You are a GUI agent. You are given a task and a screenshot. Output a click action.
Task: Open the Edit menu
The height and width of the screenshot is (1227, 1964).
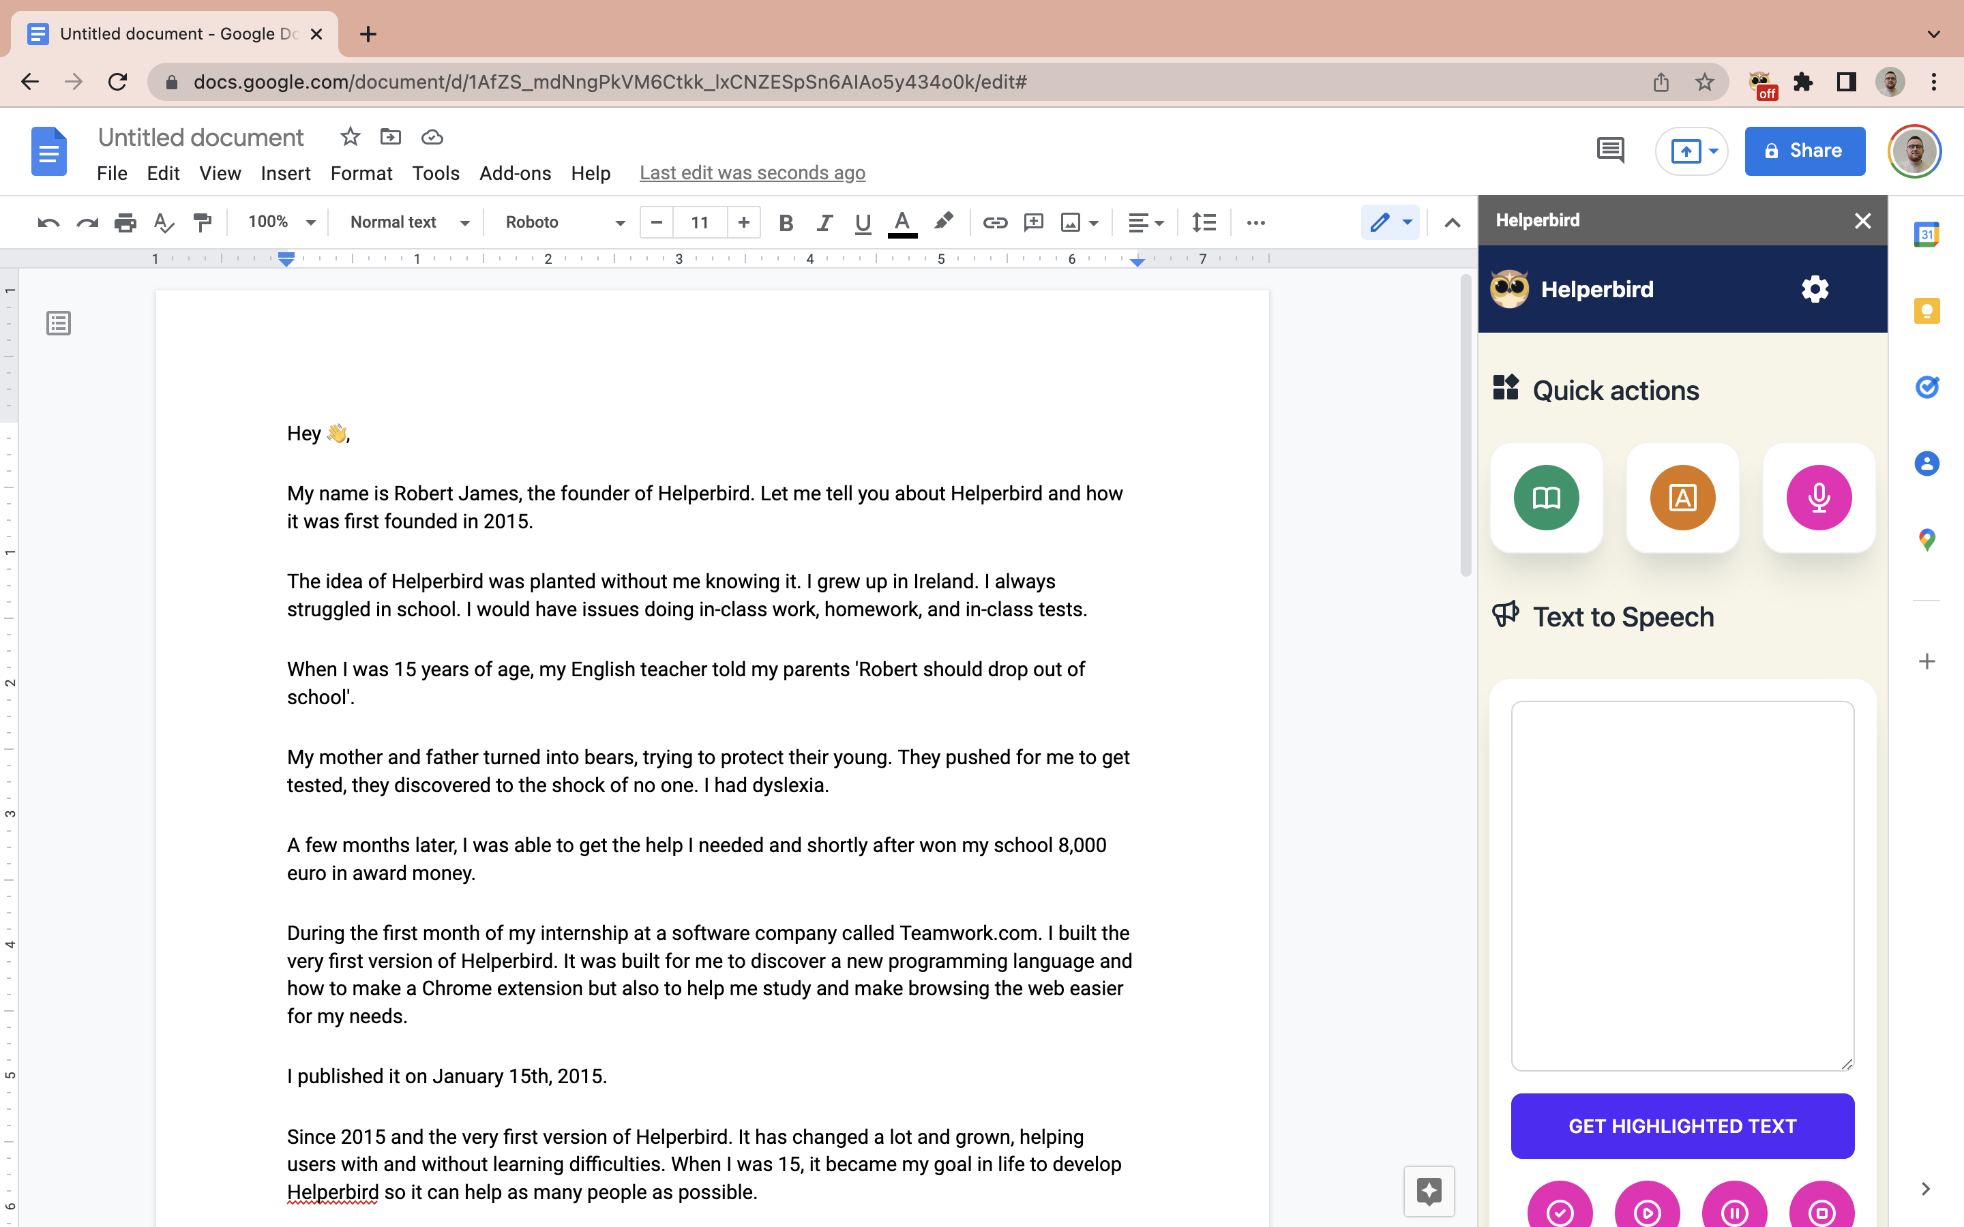[x=163, y=174]
